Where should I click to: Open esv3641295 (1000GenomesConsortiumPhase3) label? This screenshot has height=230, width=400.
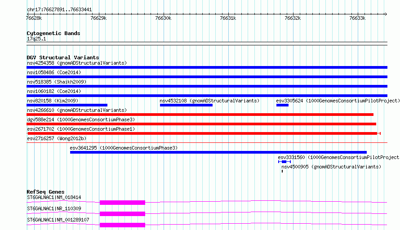coord(124,148)
